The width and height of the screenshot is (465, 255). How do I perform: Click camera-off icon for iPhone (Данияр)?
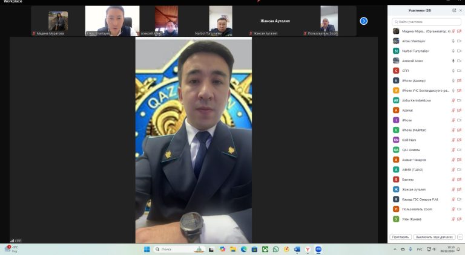(460, 80)
